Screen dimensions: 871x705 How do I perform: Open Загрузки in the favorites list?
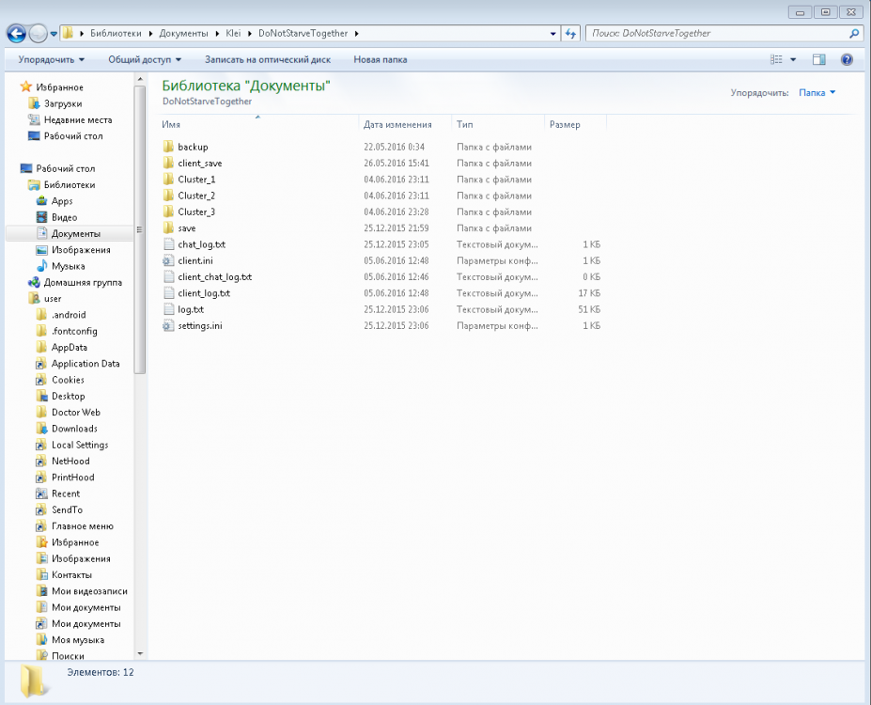(55, 103)
